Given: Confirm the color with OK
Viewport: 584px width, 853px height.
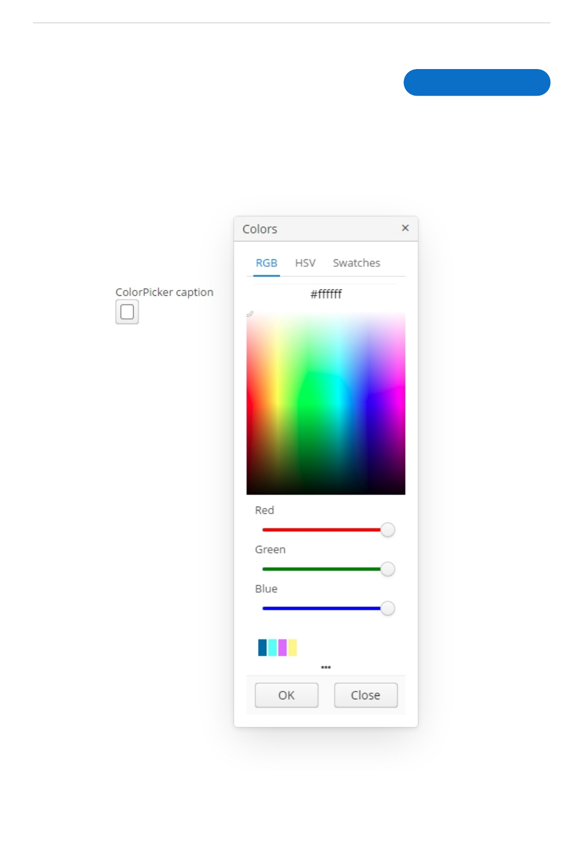Looking at the screenshot, I should coord(286,695).
